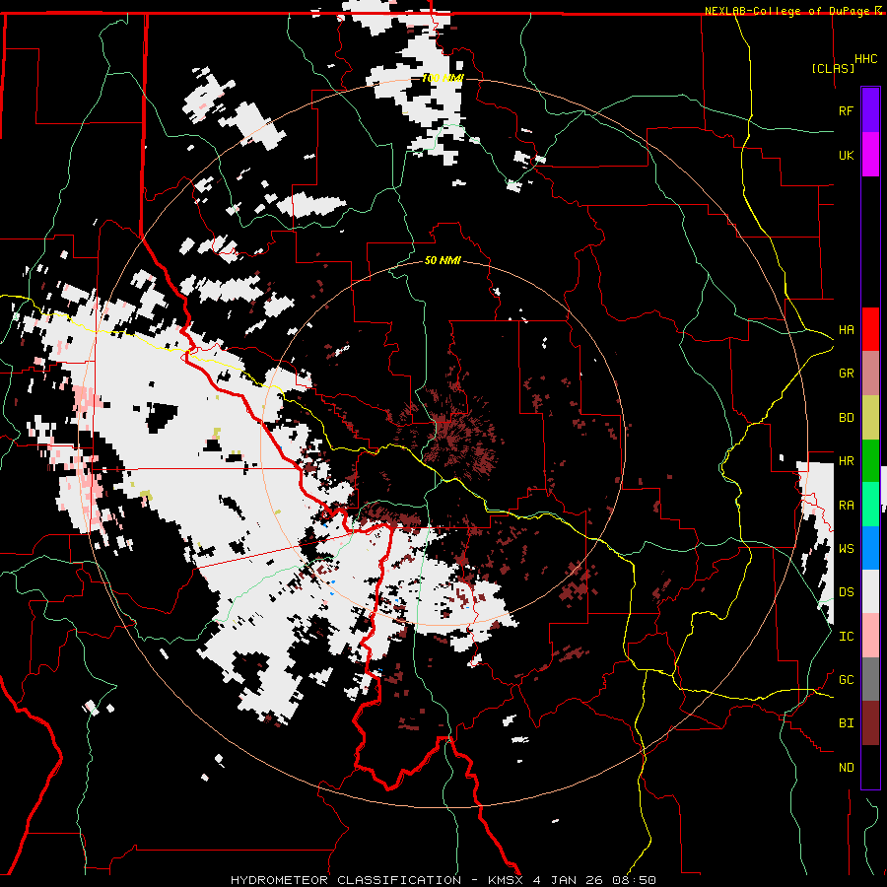Click the BD yellow-olive legend swatch

870,417
